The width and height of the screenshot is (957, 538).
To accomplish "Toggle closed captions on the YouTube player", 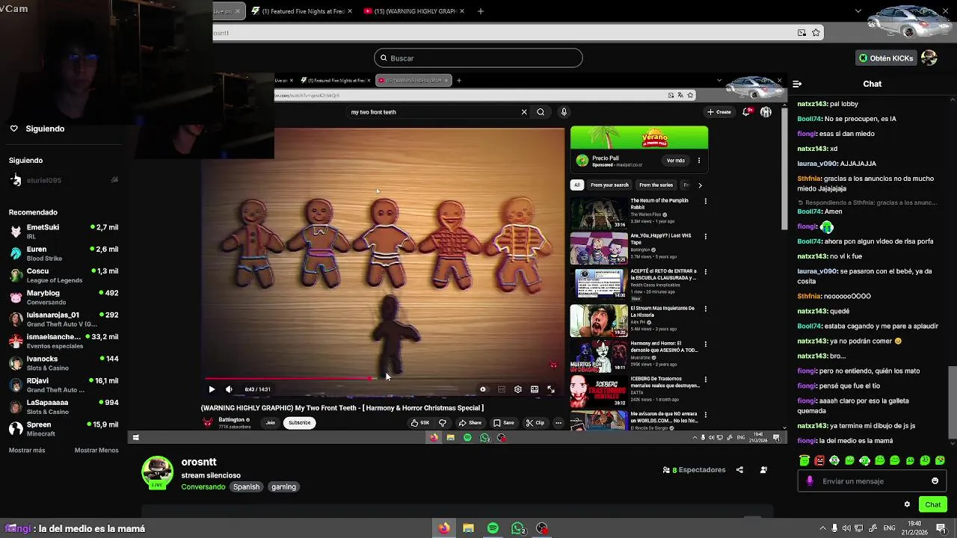I will (x=501, y=389).
